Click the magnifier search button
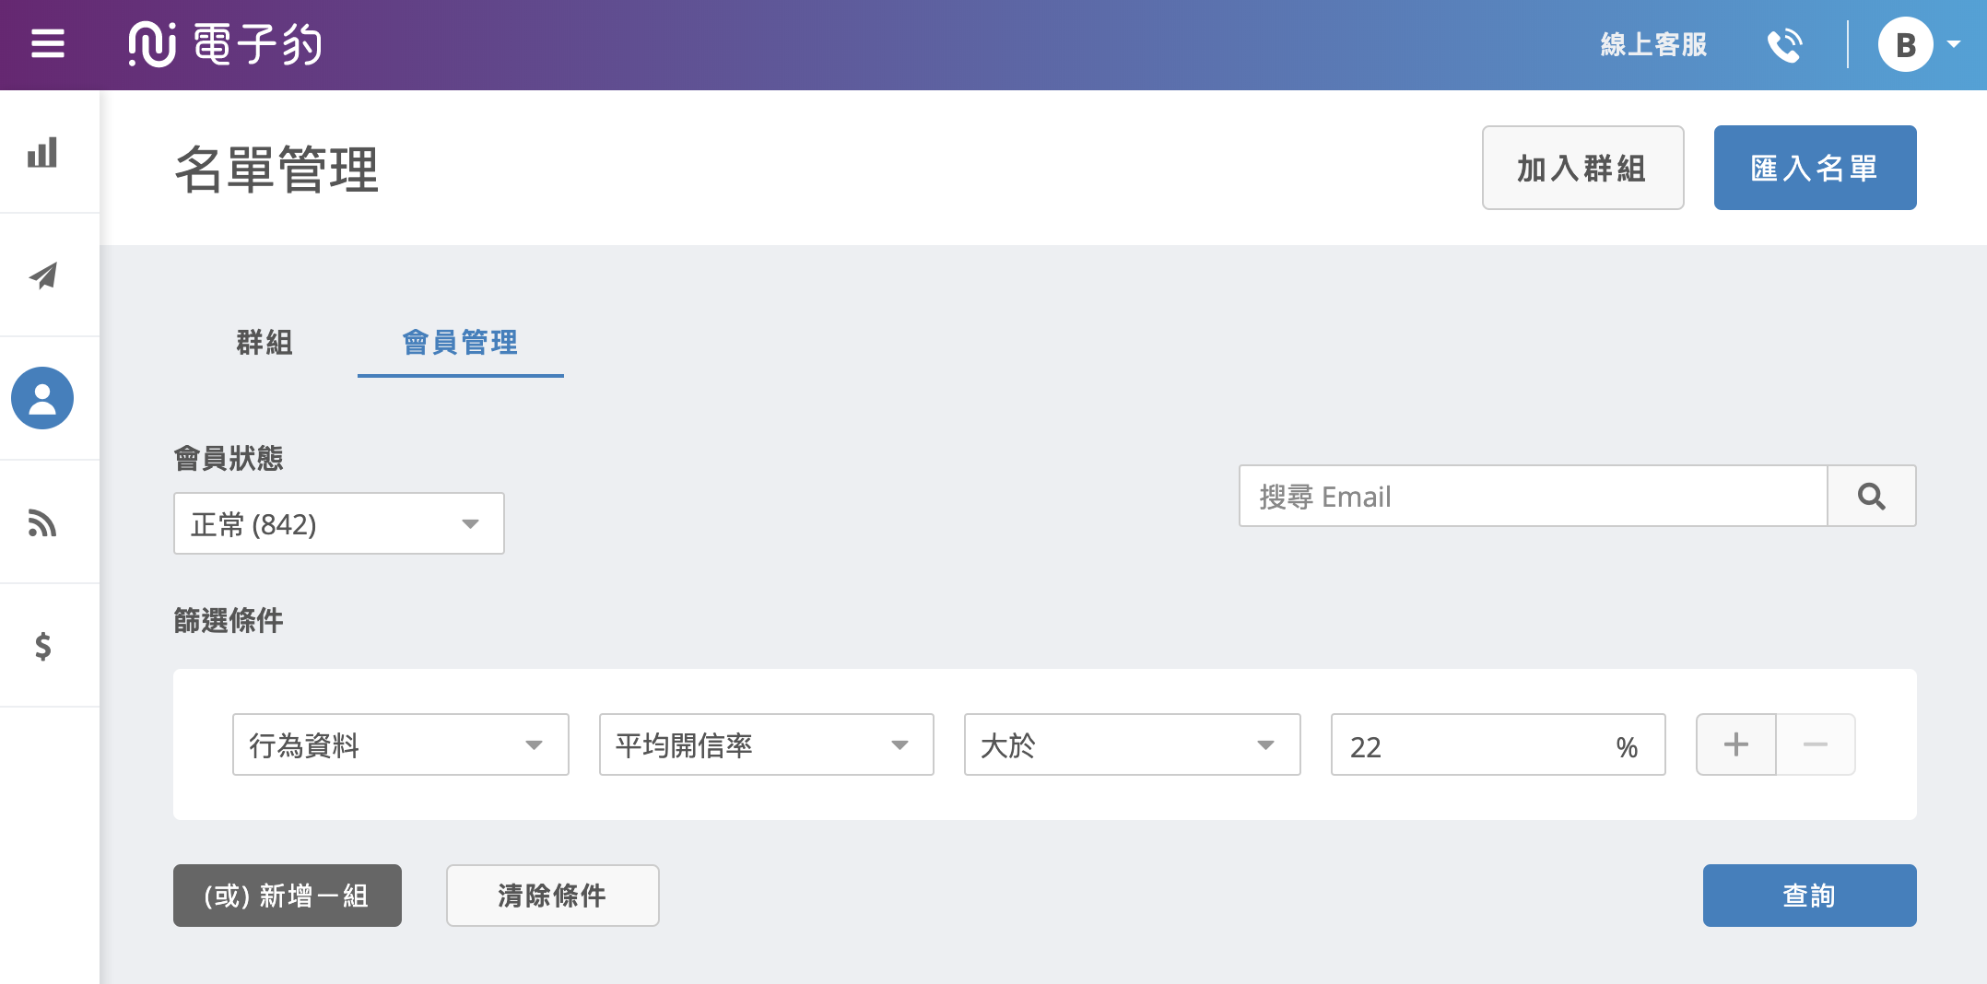 (1871, 496)
